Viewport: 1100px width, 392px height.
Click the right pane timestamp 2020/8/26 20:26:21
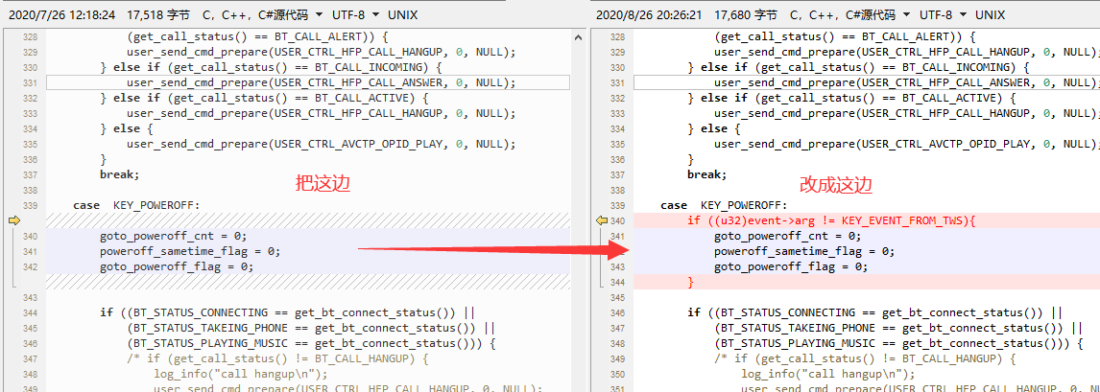[648, 14]
